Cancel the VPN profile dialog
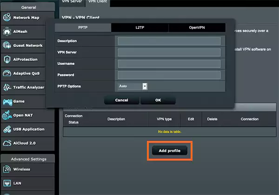This screenshot has height=195, width=279. tap(122, 100)
